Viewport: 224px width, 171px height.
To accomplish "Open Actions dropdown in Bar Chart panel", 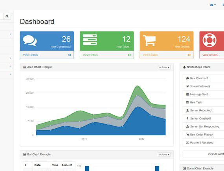I will [164, 155].
